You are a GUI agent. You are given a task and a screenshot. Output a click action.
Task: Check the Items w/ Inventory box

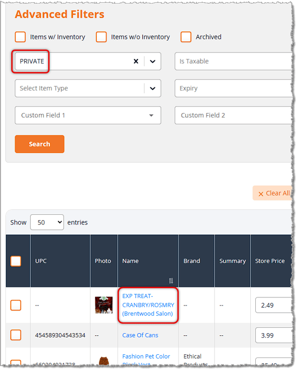[20, 37]
